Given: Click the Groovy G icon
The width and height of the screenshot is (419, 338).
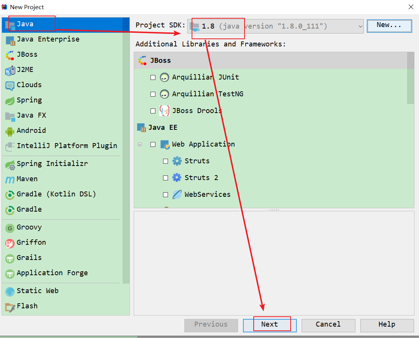Looking at the screenshot, I should tap(10, 228).
